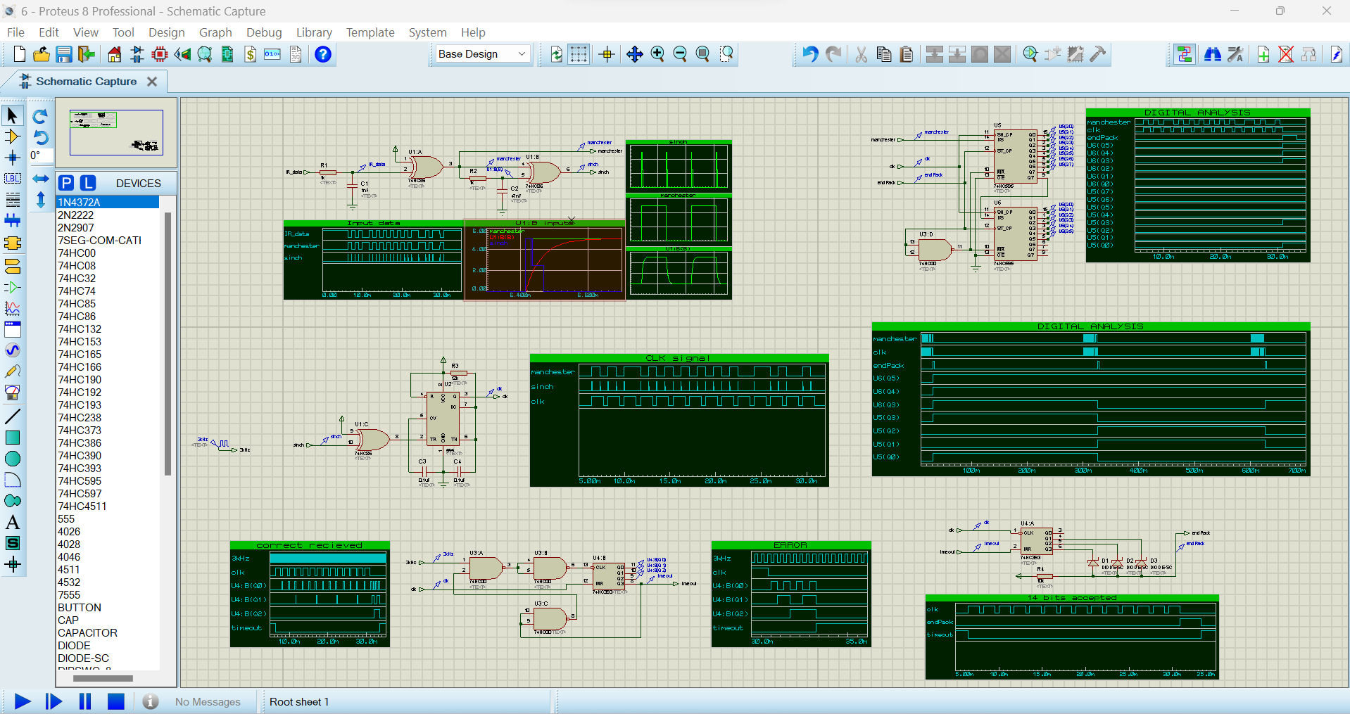Cut the selection to clipboard

pyautogui.click(x=862, y=54)
